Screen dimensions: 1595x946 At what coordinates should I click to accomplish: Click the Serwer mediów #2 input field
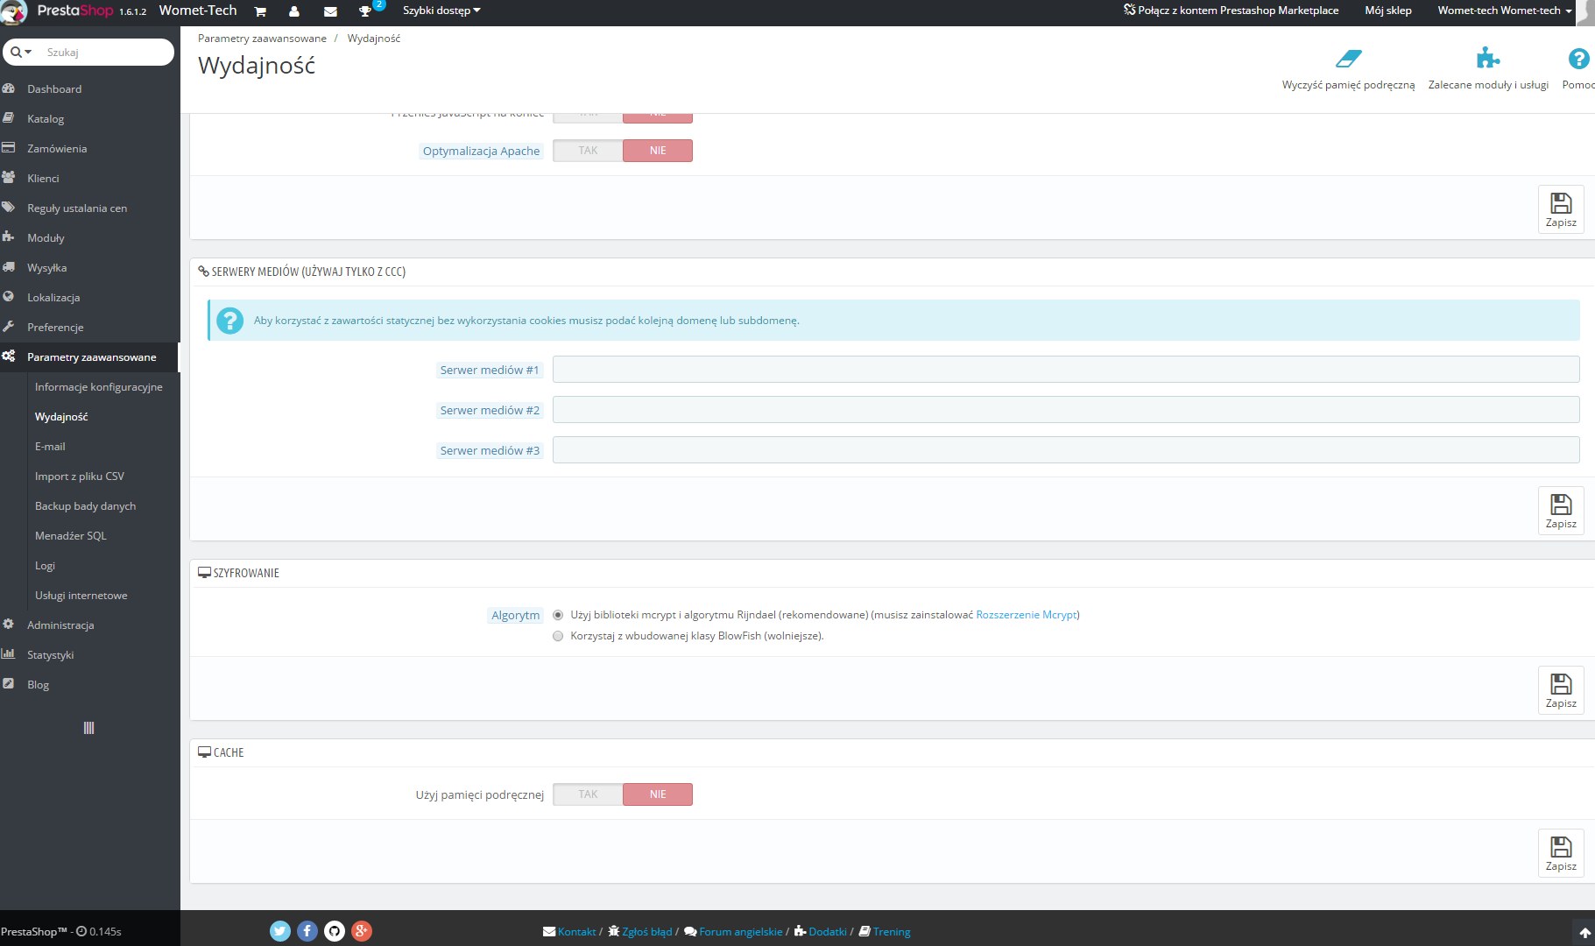1066,410
